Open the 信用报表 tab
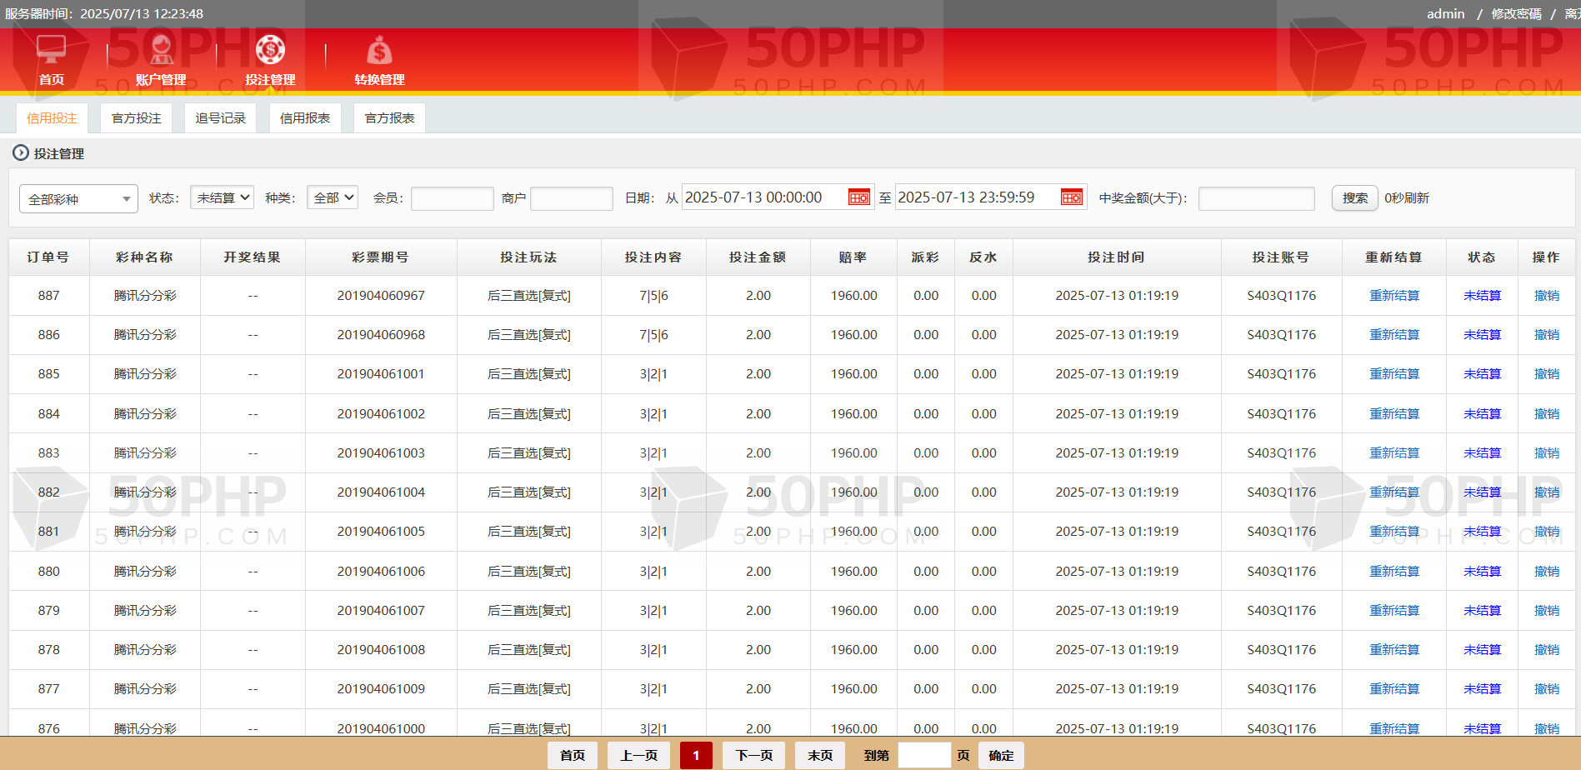The image size is (1581, 770). 305,118
